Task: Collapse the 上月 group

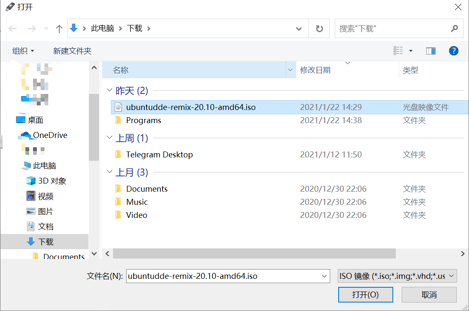Action: pos(109,172)
